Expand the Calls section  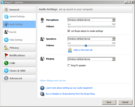pyautogui.click(x=19, y=63)
